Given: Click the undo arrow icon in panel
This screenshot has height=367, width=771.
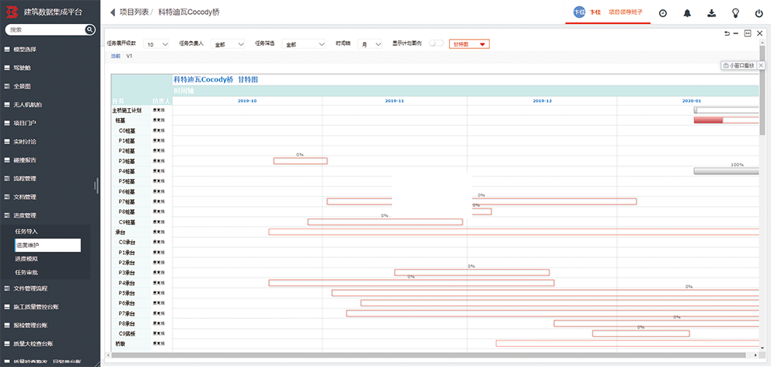Looking at the screenshot, I should coord(727,33).
